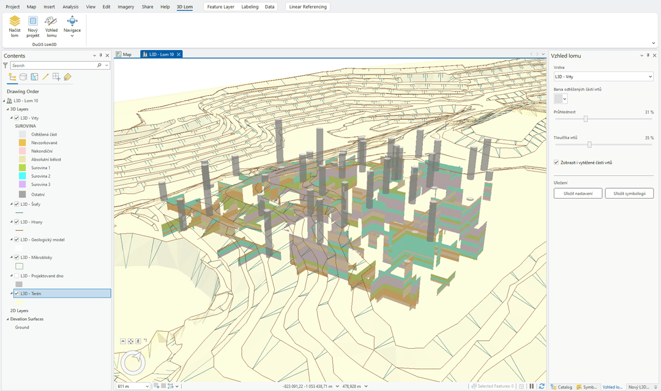Image resolution: width=661 pixels, height=391 pixels.
Task: Collapse the 3D Layers group
Action: (x=7, y=109)
